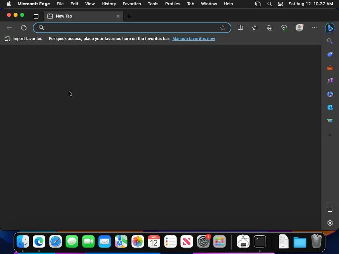Open the Help menu

228,4
